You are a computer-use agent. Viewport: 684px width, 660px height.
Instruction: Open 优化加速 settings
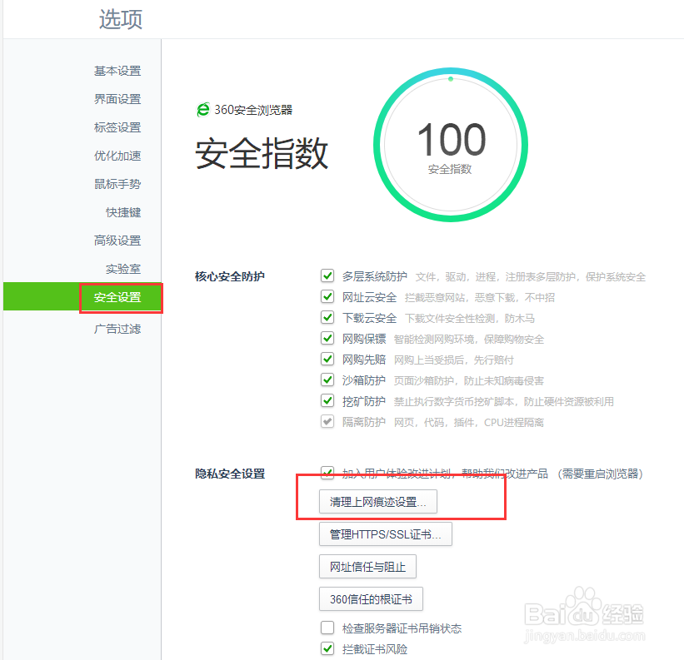coord(117,156)
